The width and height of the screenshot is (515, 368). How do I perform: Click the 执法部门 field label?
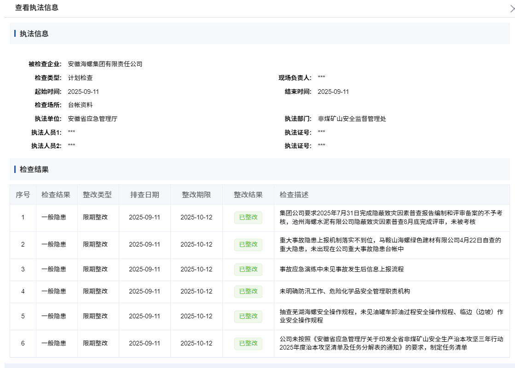pos(298,119)
